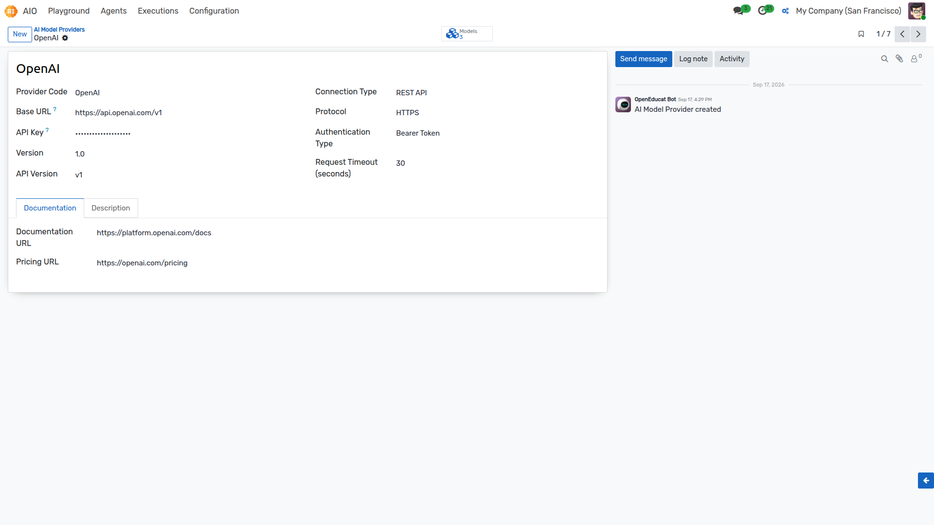Select the Documentation tab
The height and width of the screenshot is (525, 934).
point(50,208)
